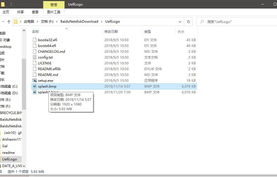Sort files by 大小 column header
Image resolution: width=277 pixels, height=177 pixels.
pos(181,32)
